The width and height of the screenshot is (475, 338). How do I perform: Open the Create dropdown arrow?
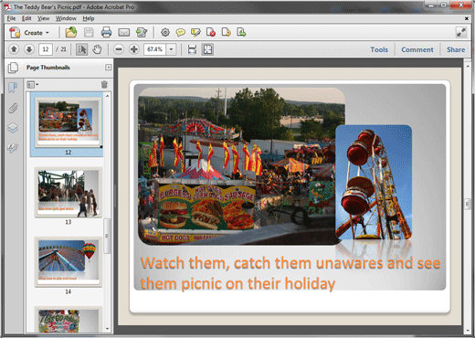47,33
